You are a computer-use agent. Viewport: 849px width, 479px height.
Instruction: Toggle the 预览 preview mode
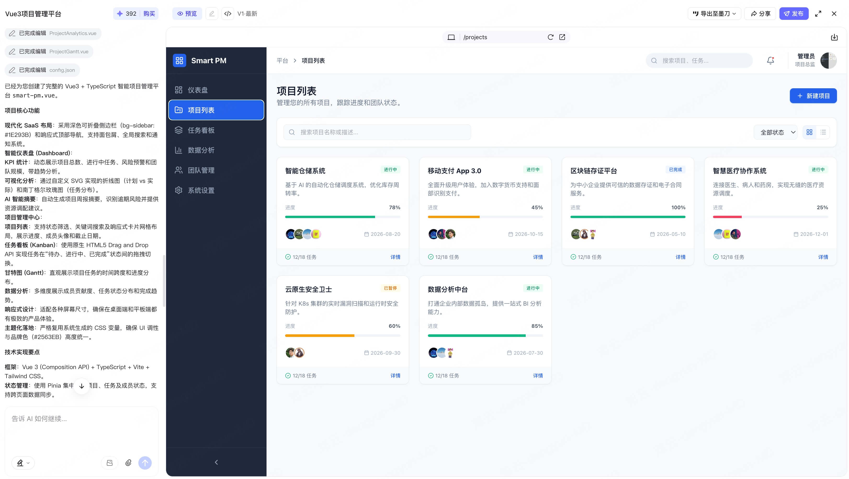187,14
